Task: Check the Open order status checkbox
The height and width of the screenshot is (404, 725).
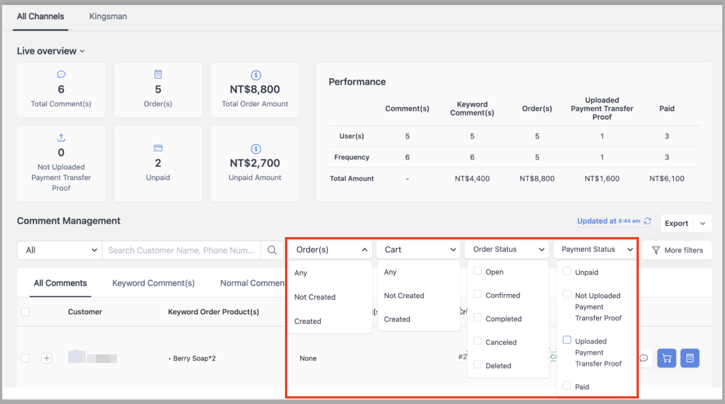Action: (477, 271)
